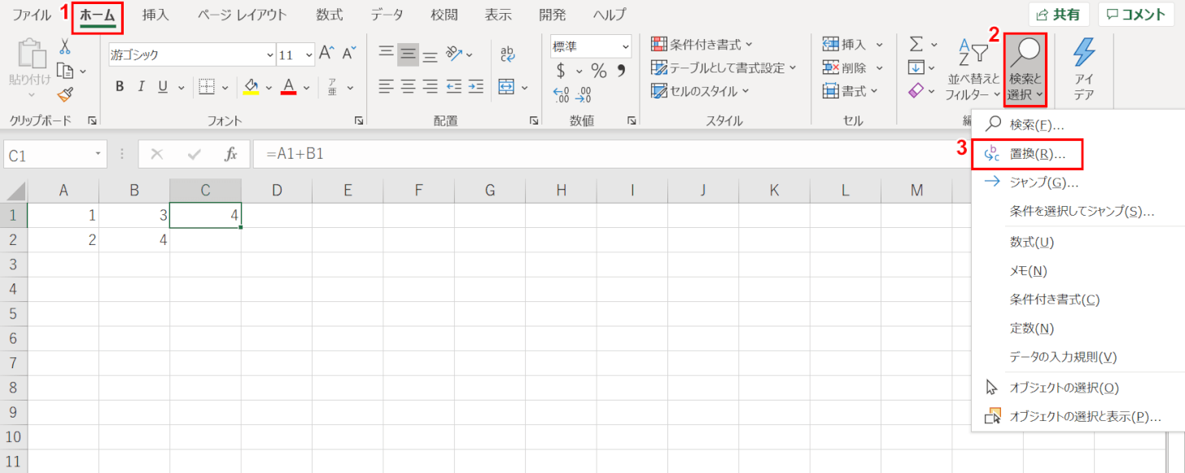This screenshot has height=473, width=1185.
Task: Expand the number format combo box
Action: pos(625,46)
